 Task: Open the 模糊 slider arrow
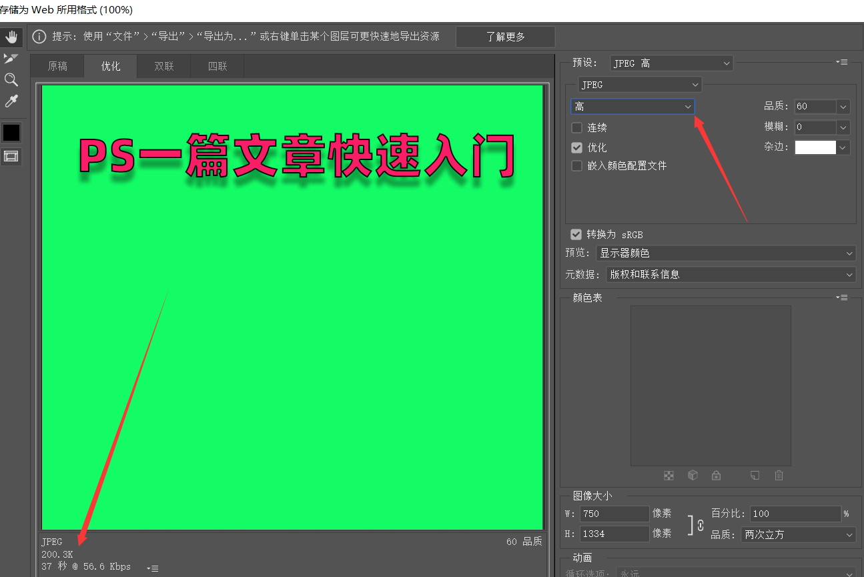tap(843, 127)
